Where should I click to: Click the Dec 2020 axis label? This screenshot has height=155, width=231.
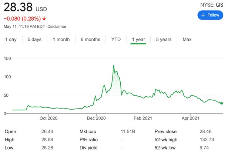coord(96,118)
